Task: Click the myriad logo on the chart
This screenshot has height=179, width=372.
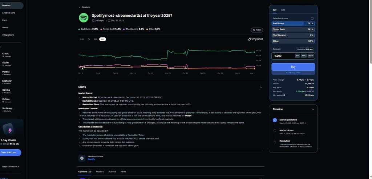Action: tap(255, 39)
